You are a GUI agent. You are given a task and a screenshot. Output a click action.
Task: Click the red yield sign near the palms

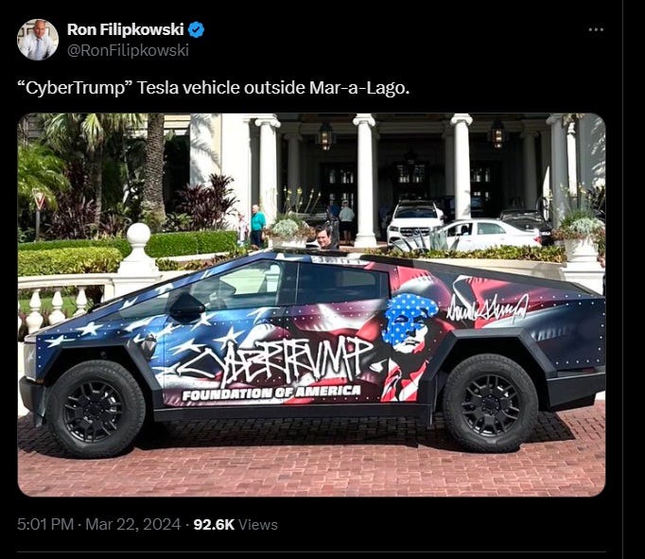39,200
